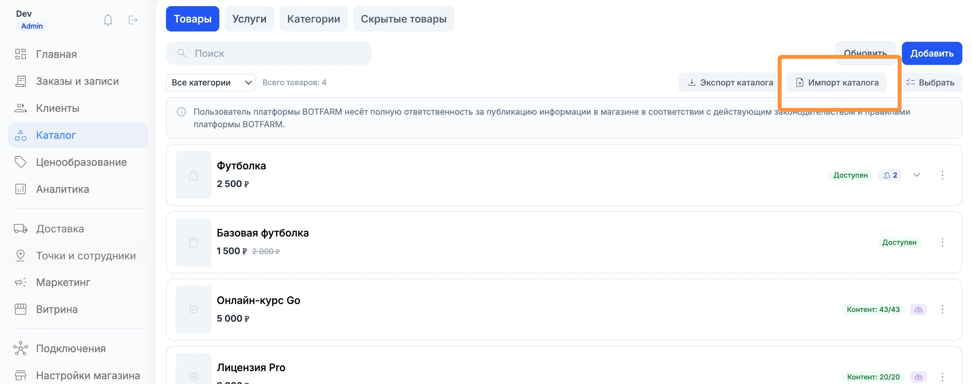Open Клиенты section
This screenshot has height=384, width=972.
77,108
